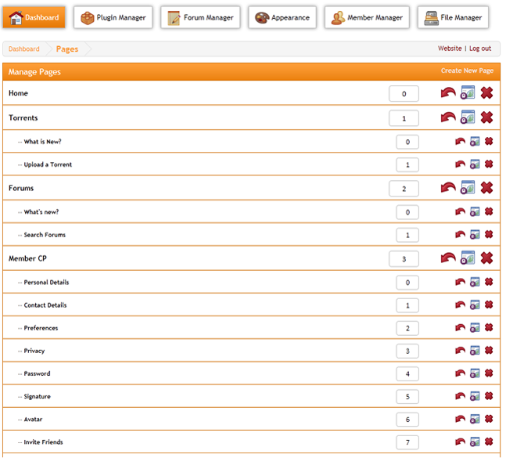This screenshot has height=458, width=506.
Task: Delete the What is New? subpage
Action: pyautogui.click(x=489, y=142)
